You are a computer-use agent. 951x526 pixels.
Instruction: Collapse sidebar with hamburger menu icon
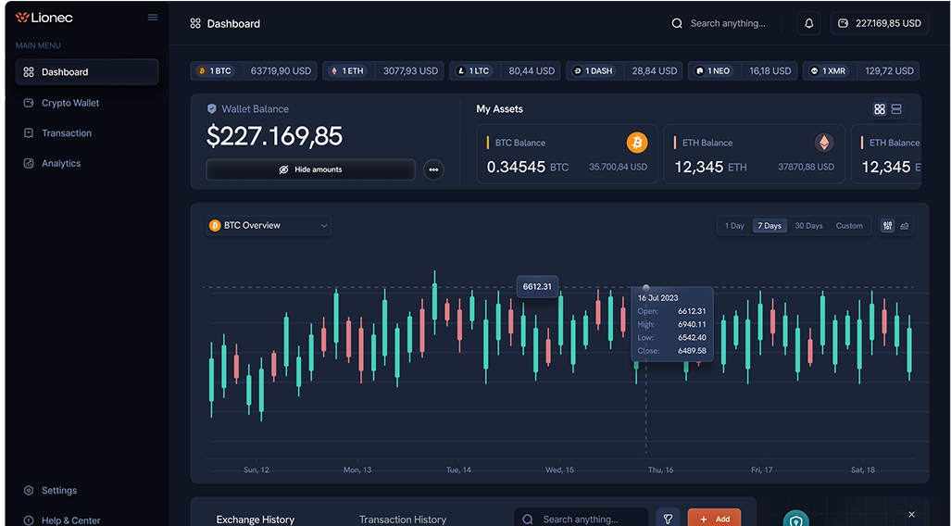[153, 18]
